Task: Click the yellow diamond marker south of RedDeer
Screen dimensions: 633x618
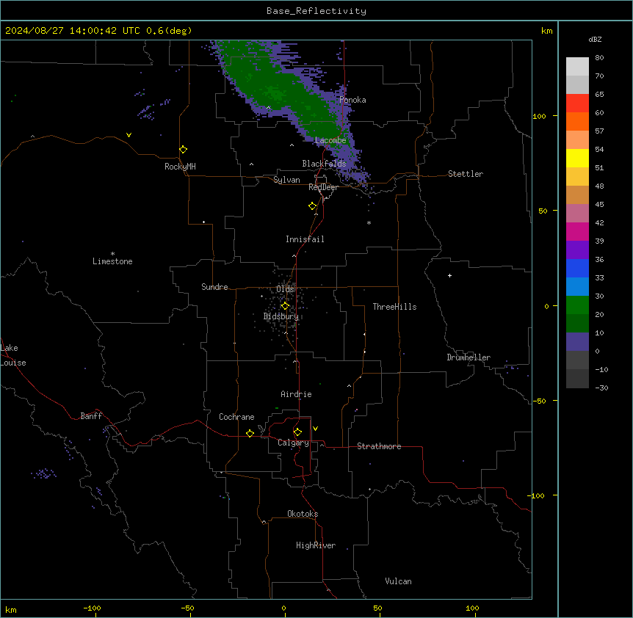Action: tap(313, 206)
